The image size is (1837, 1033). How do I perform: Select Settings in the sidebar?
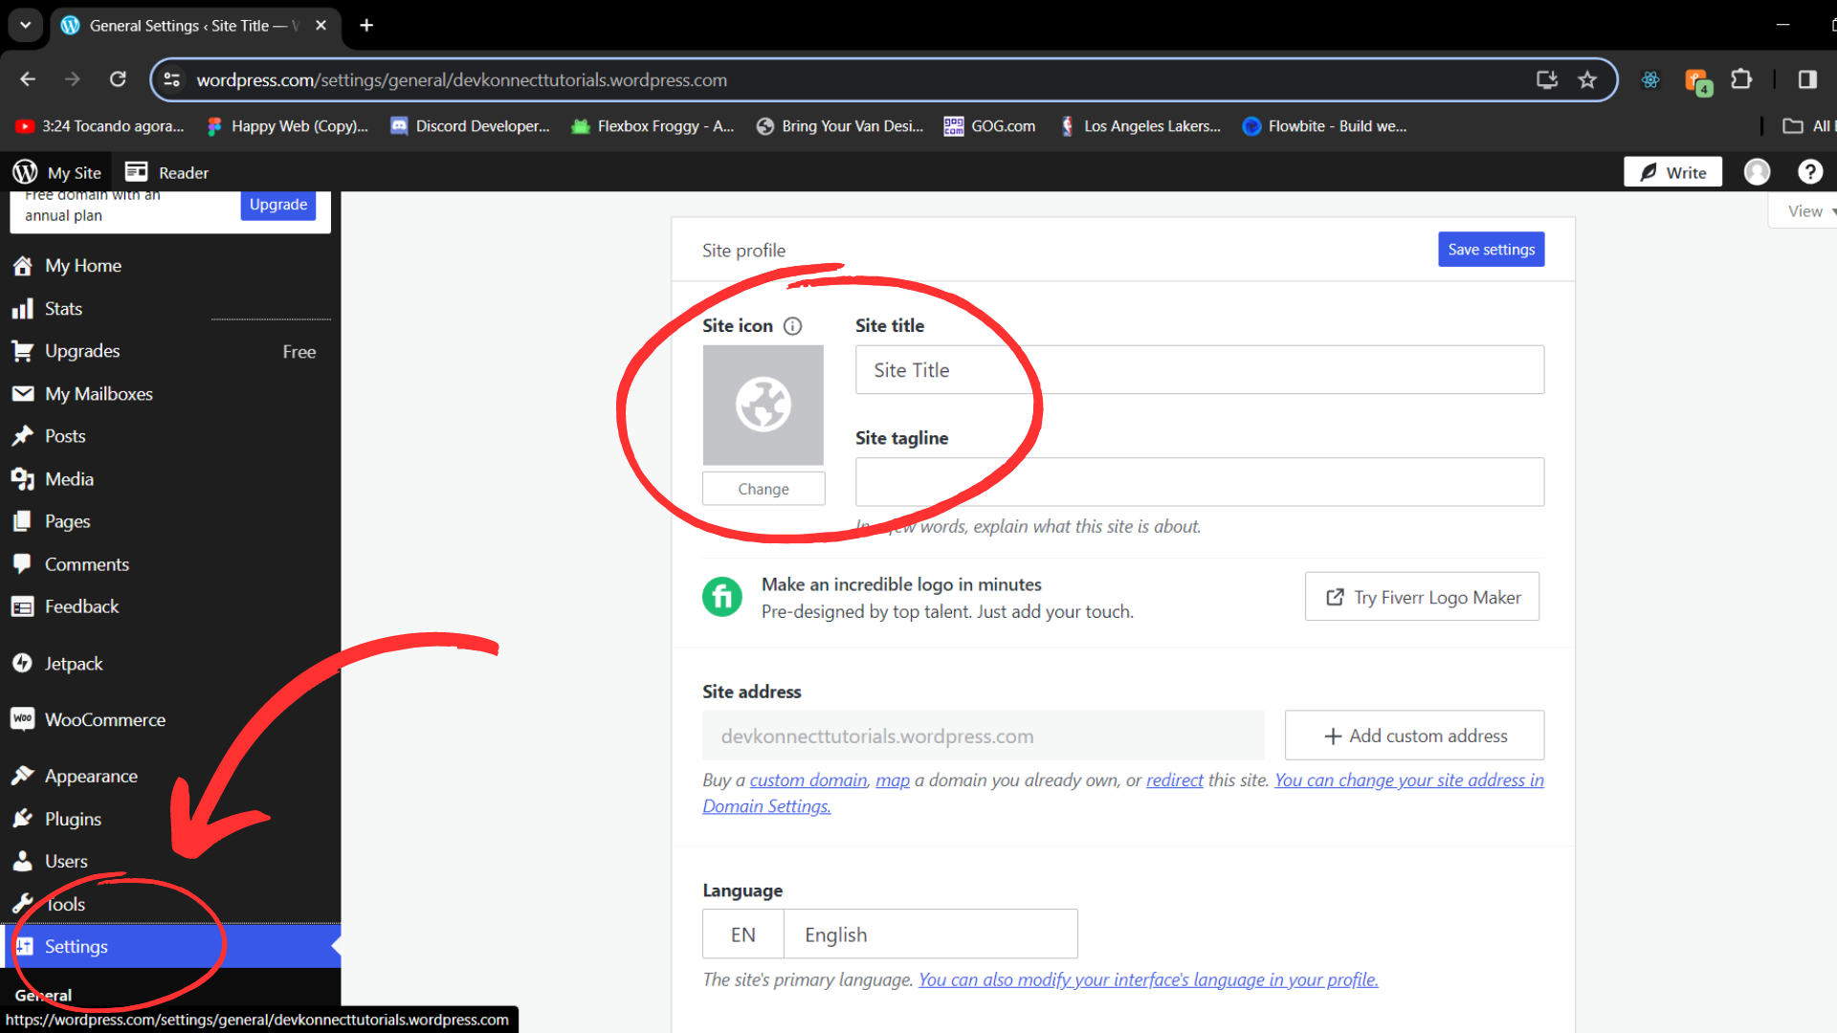[x=170, y=946]
